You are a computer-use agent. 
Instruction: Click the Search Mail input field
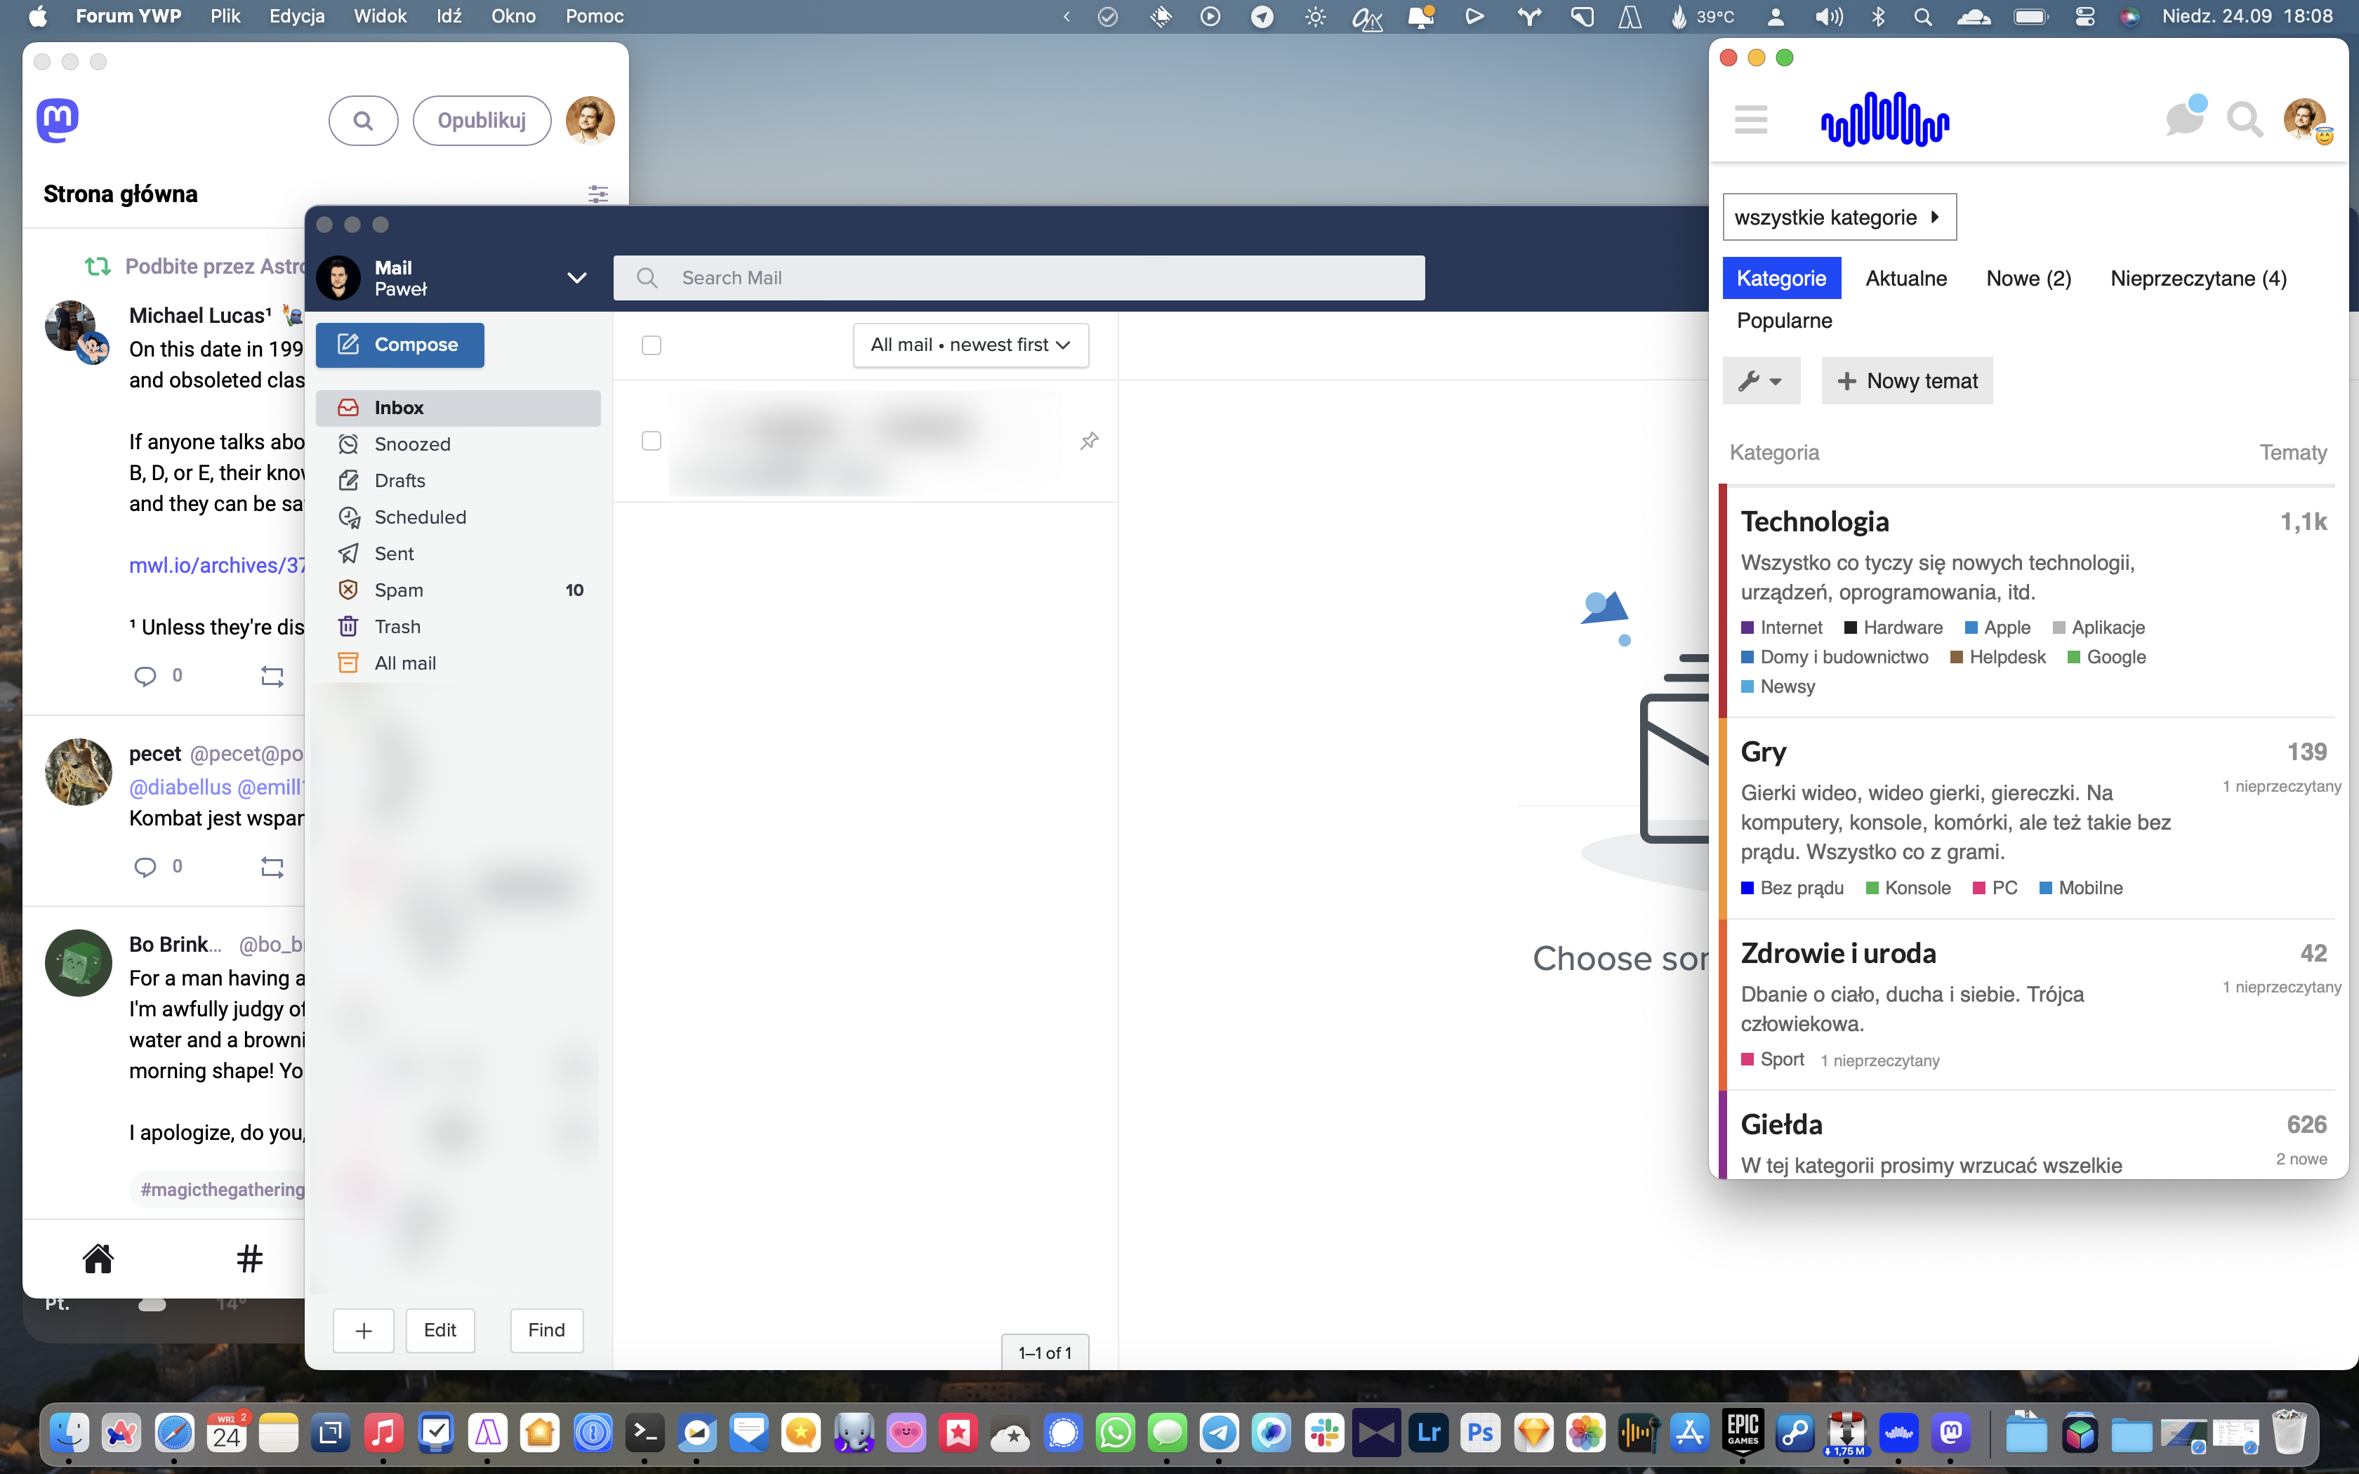1019,278
